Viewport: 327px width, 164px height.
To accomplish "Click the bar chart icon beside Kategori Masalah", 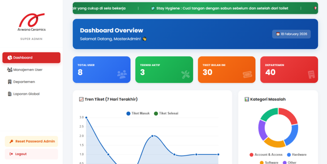I will [x=247, y=99].
